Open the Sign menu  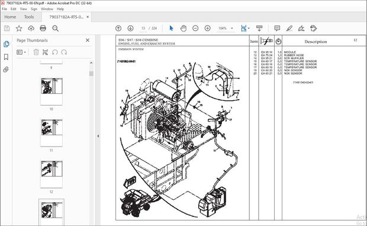click(x=34, y=9)
